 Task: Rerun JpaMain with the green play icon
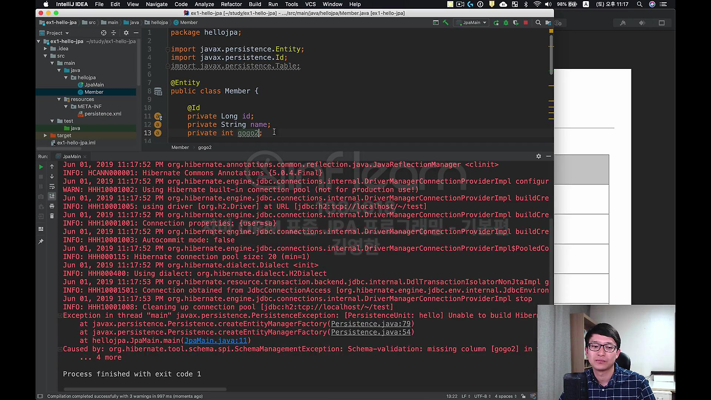point(41,167)
